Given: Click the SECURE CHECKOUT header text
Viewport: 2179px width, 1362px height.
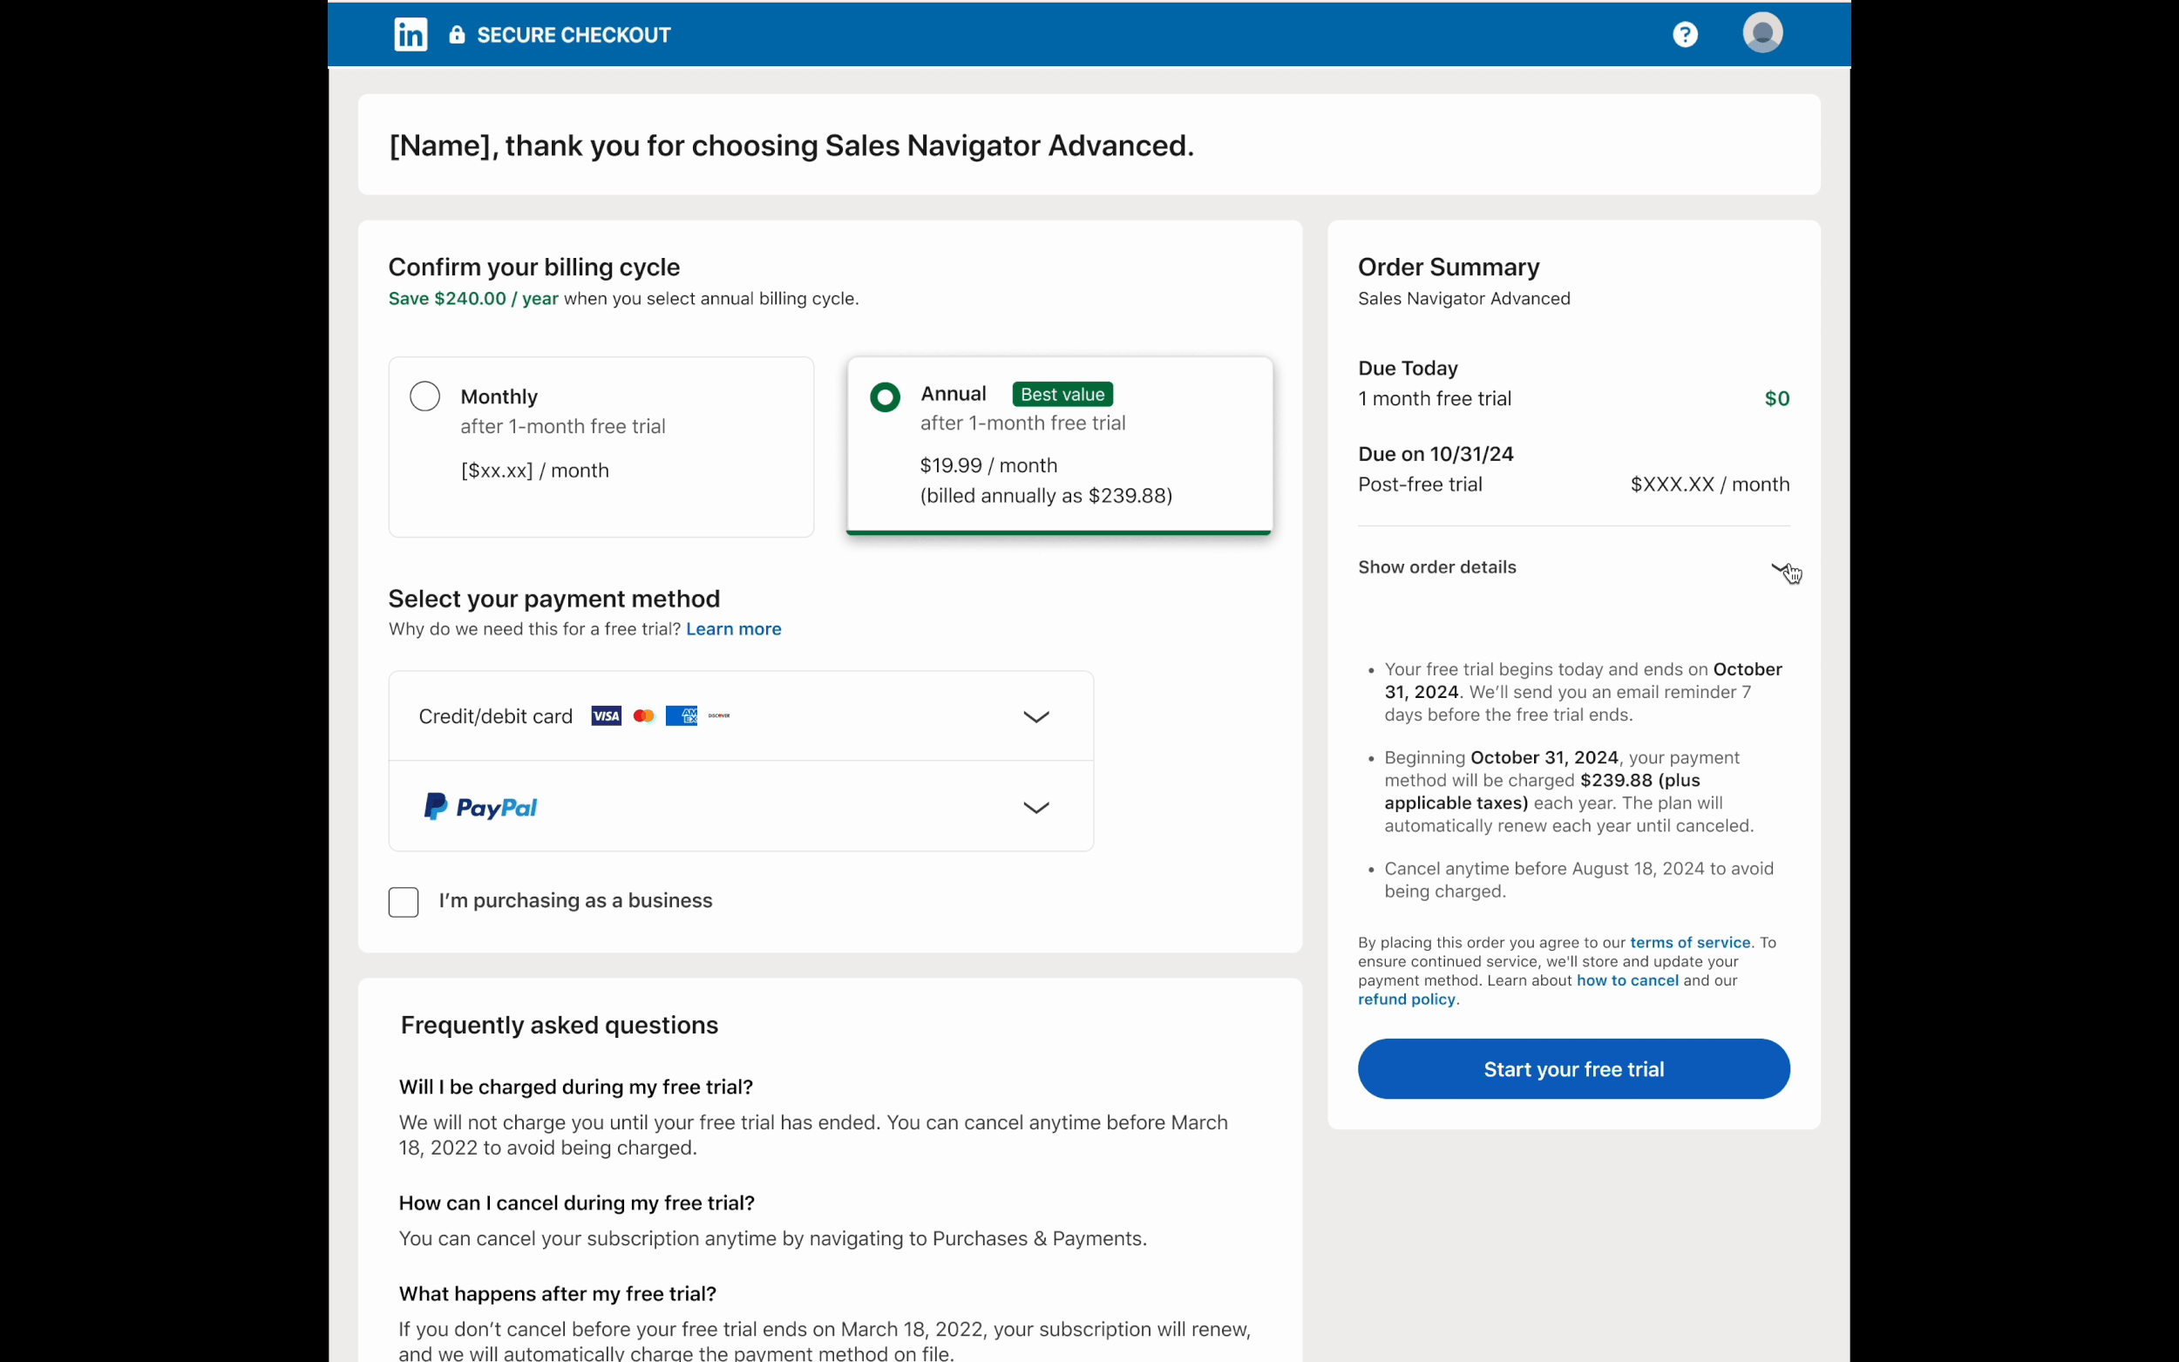Looking at the screenshot, I should [573, 35].
